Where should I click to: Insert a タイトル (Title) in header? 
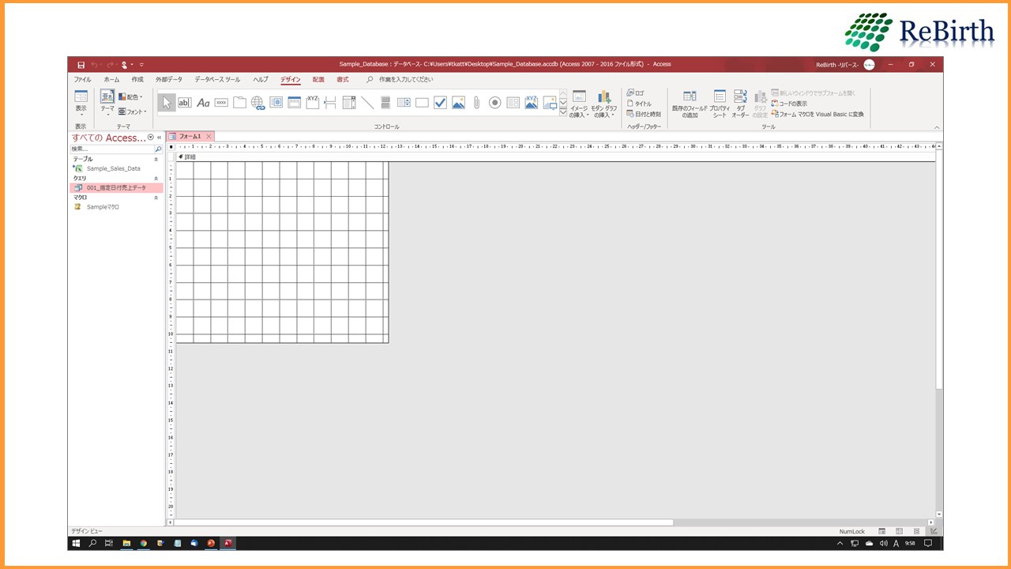pos(640,104)
